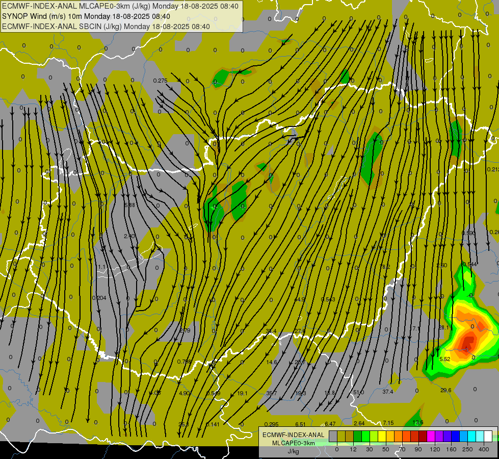
Task: Click the map value '19.1'
Action: point(242,393)
